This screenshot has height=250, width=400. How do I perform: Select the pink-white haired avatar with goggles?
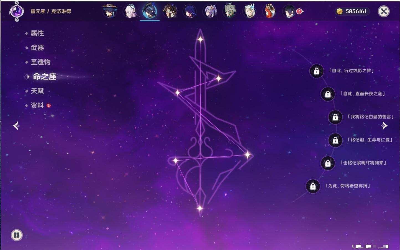click(x=130, y=11)
